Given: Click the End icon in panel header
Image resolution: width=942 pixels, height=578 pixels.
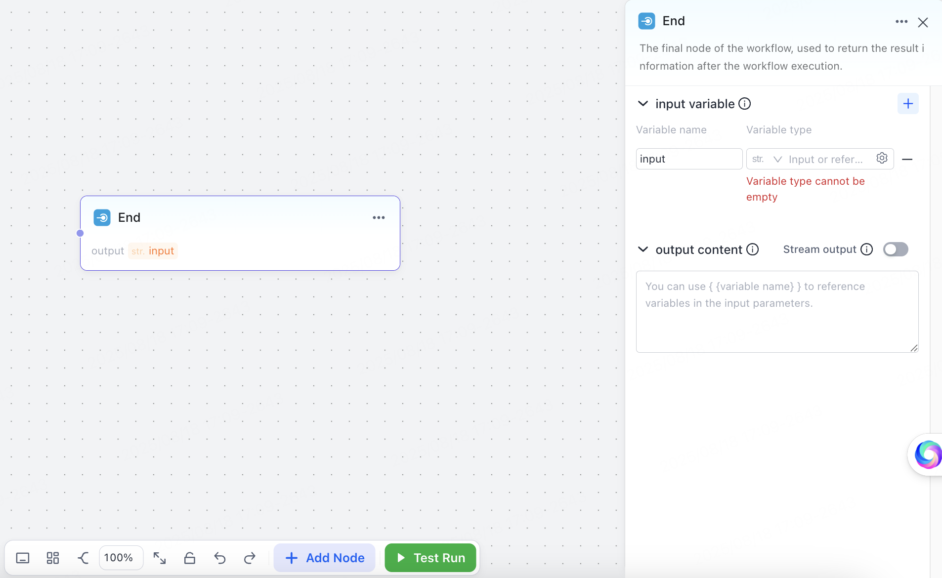Looking at the screenshot, I should pos(646,21).
